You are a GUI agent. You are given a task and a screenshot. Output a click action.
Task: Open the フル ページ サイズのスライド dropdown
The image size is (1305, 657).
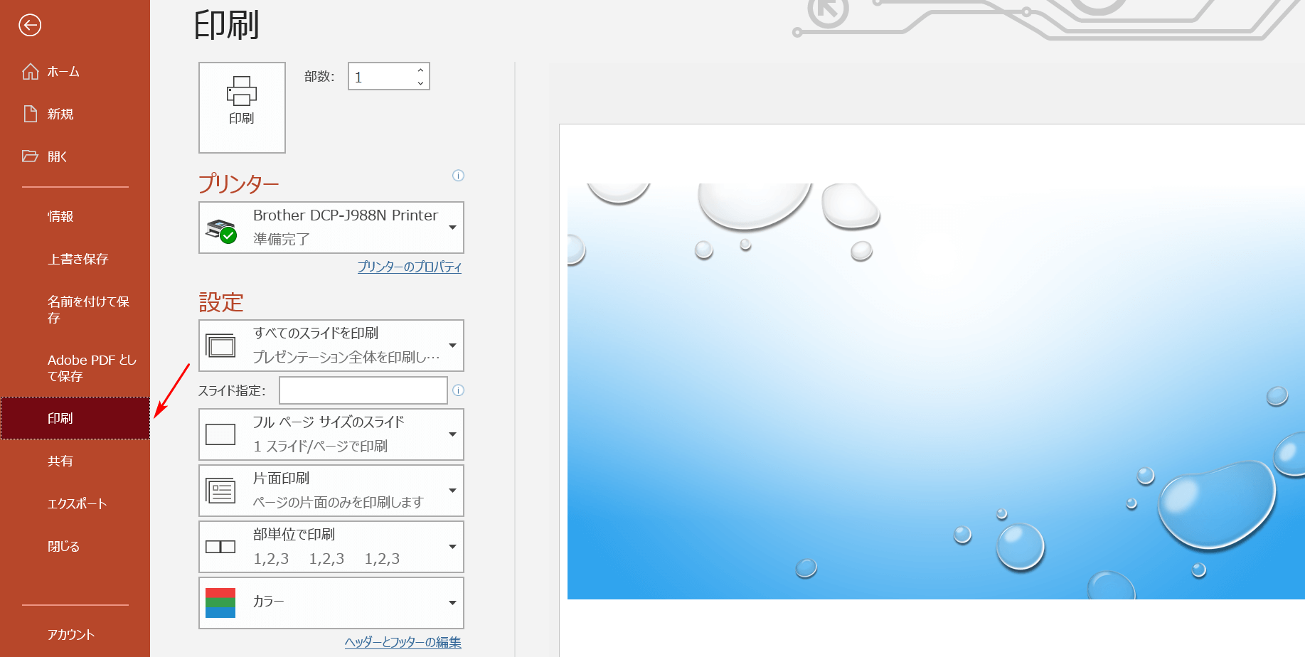331,434
